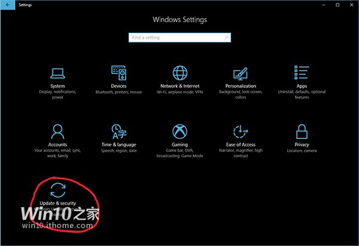
Task: Maximize the Settings window
Action: [337, 5]
